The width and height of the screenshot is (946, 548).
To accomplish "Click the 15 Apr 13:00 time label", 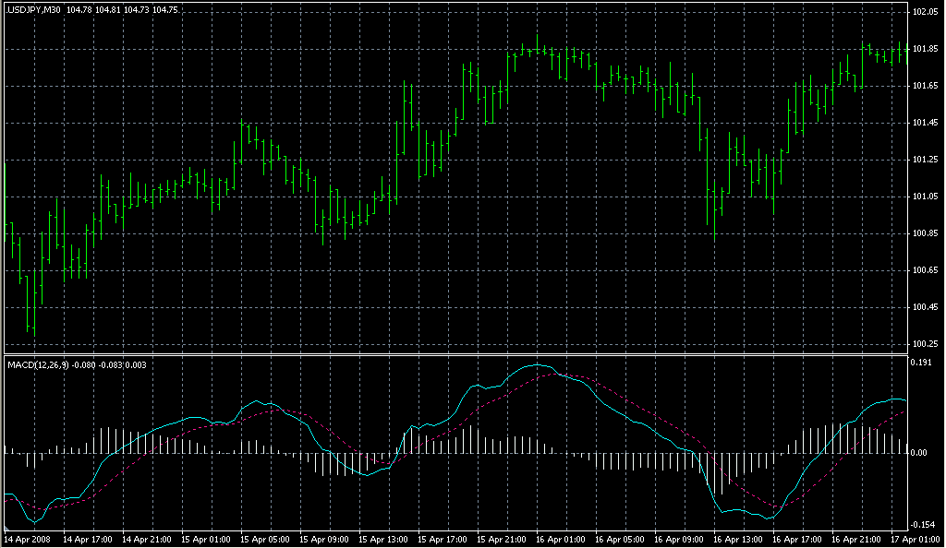I will coord(383,538).
